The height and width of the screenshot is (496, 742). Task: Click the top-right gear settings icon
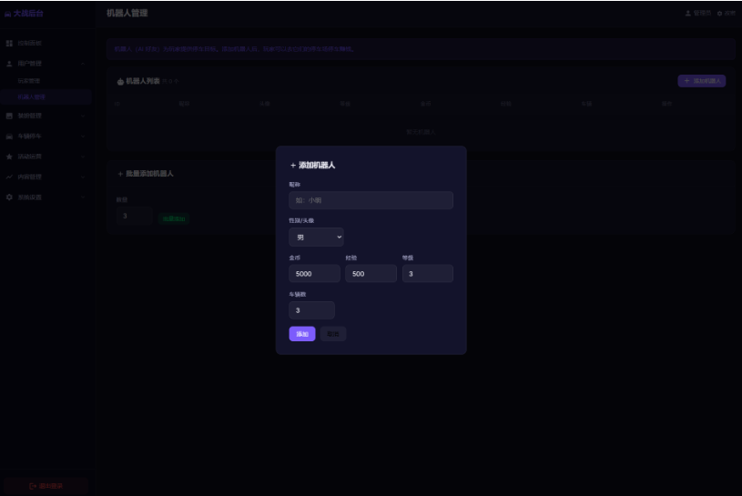[719, 14]
